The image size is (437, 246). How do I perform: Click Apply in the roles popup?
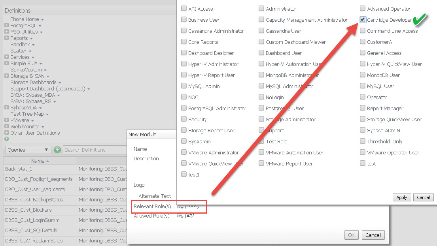tap(401, 197)
